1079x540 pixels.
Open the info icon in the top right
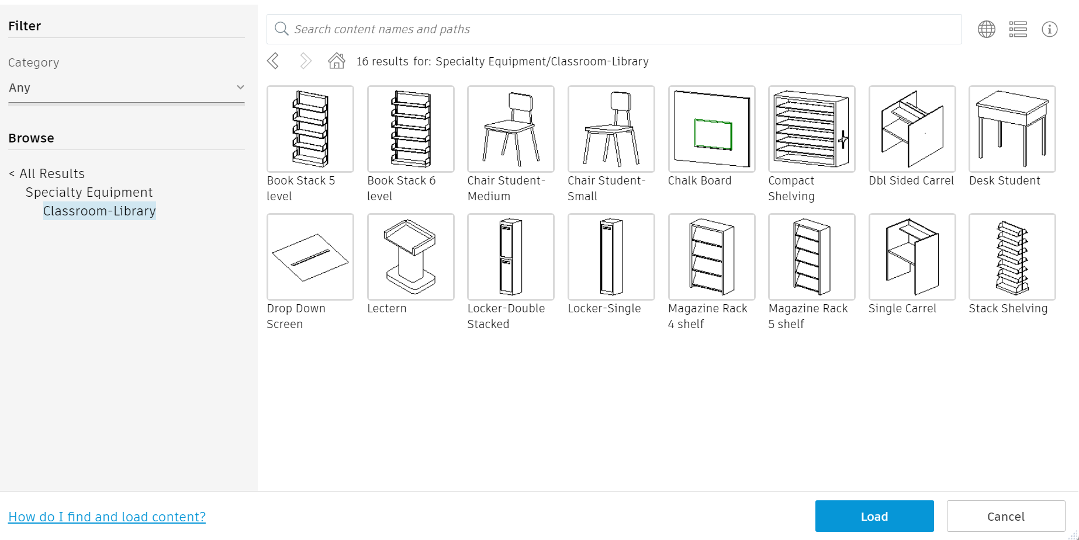click(x=1049, y=29)
